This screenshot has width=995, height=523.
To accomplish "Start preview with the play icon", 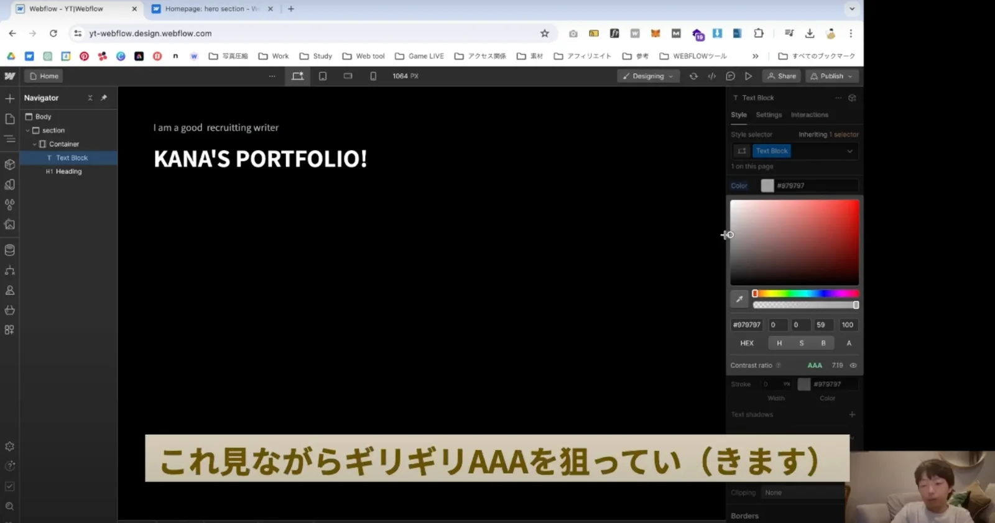I will point(749,76).
